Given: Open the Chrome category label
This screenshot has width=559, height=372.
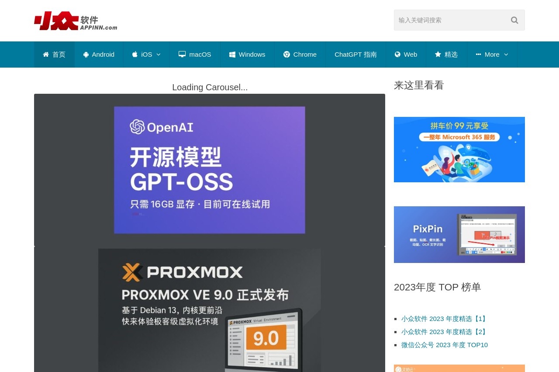Looking at the screenshot, I should tap(305, 55).
